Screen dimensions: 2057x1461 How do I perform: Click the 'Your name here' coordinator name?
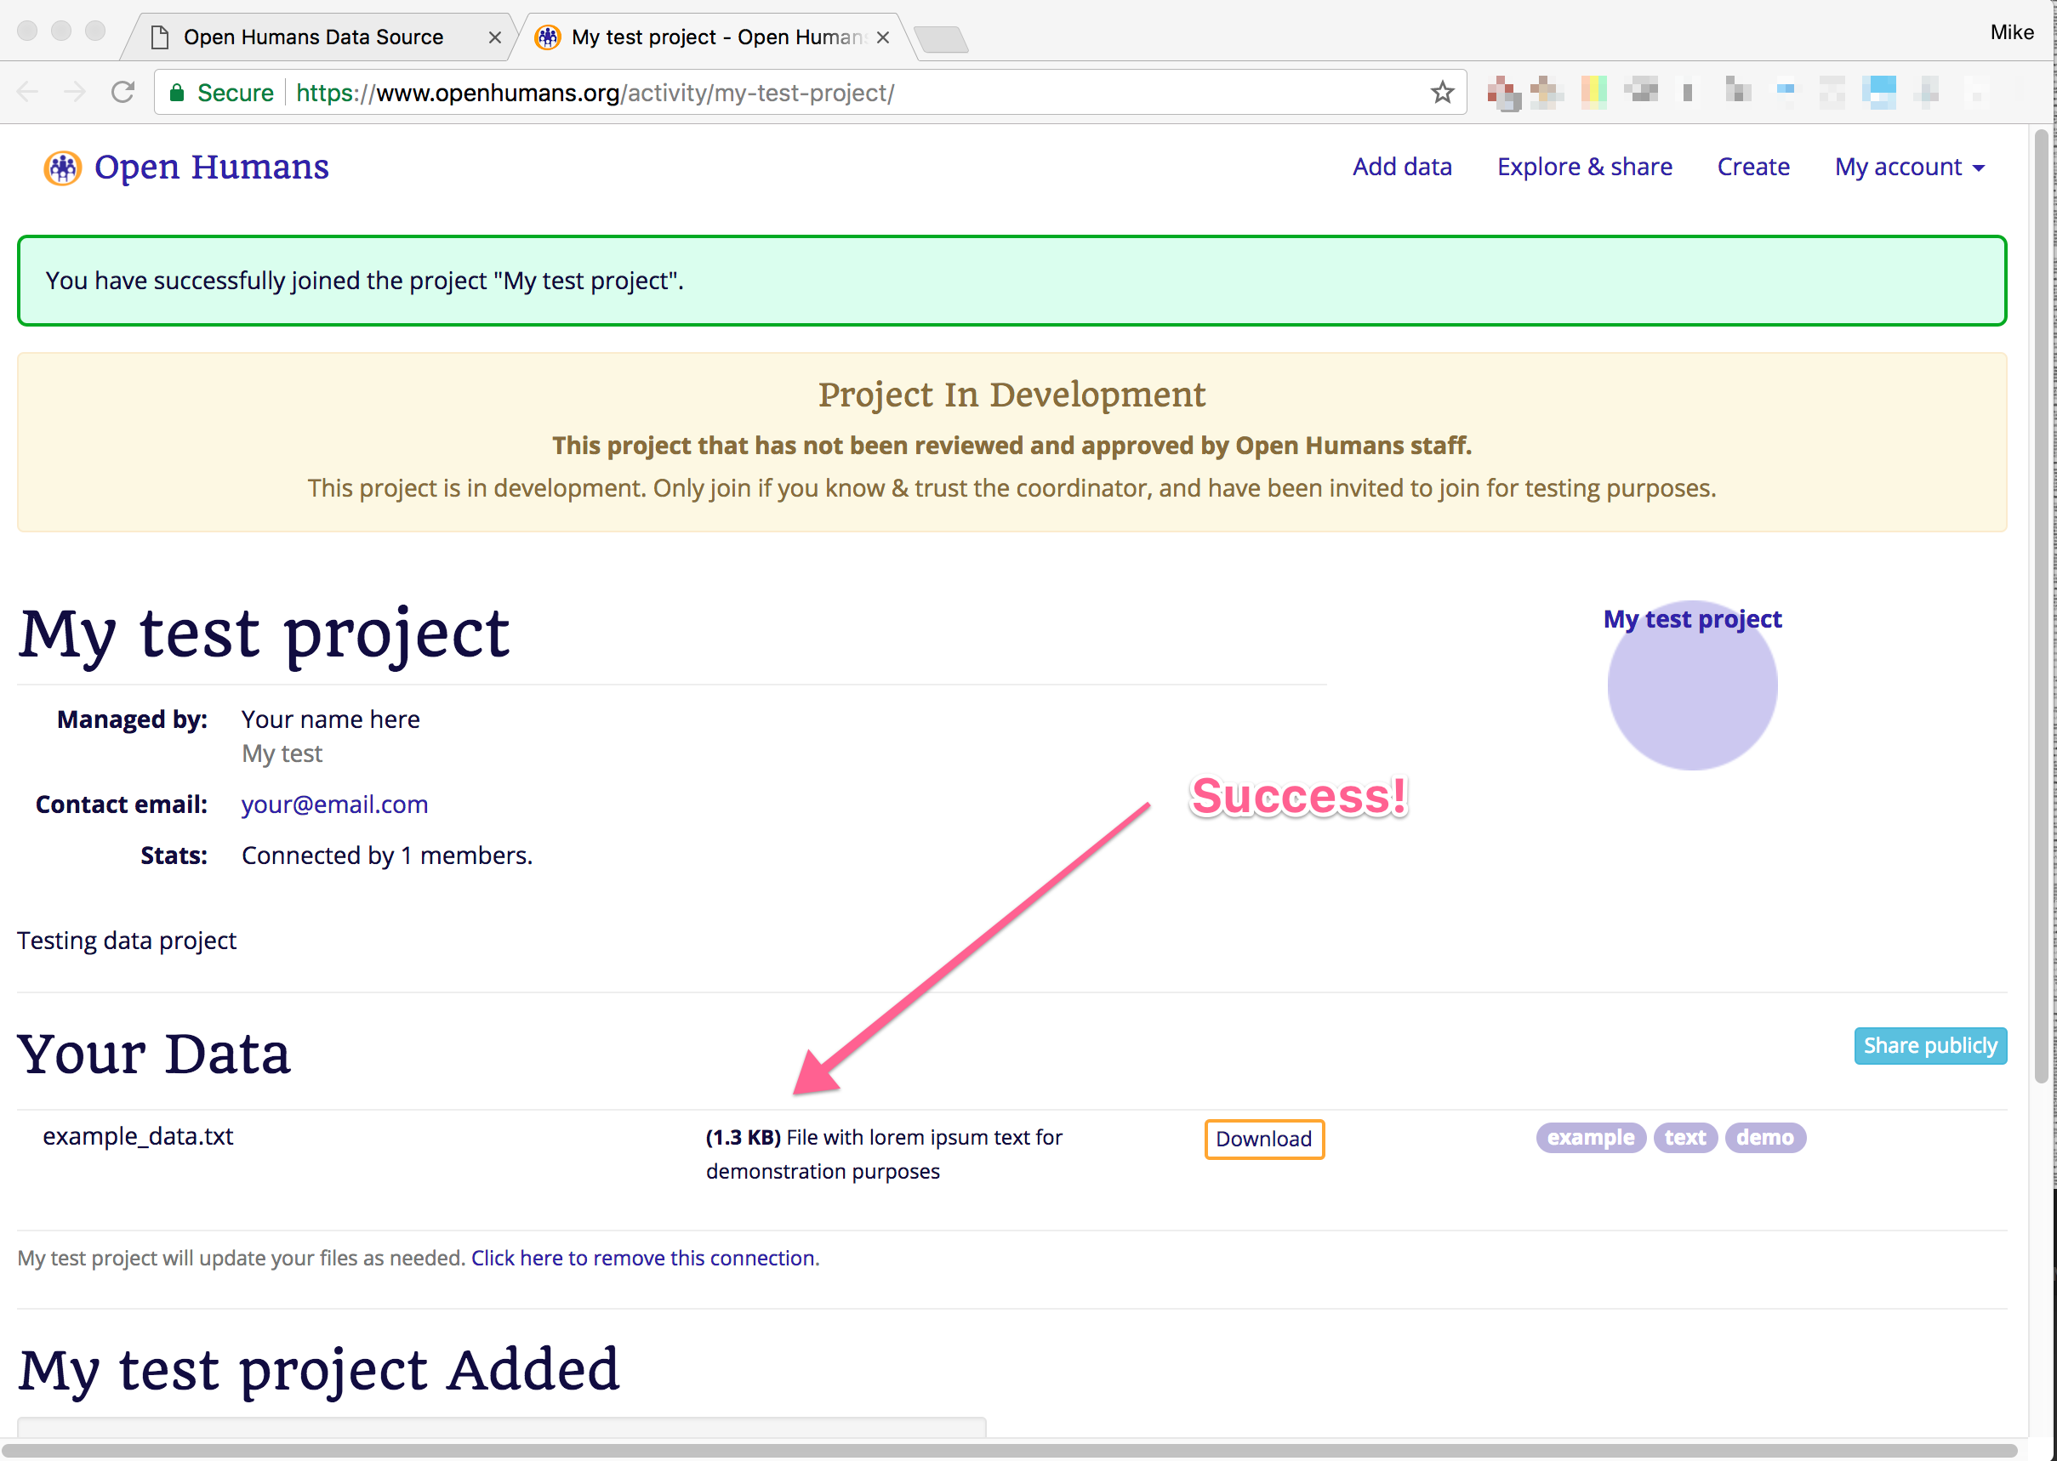click(330, 719)
